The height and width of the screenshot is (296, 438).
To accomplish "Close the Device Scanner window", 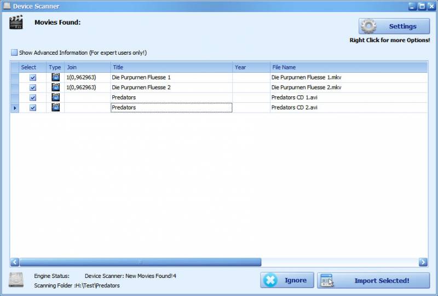I will 431,6.
